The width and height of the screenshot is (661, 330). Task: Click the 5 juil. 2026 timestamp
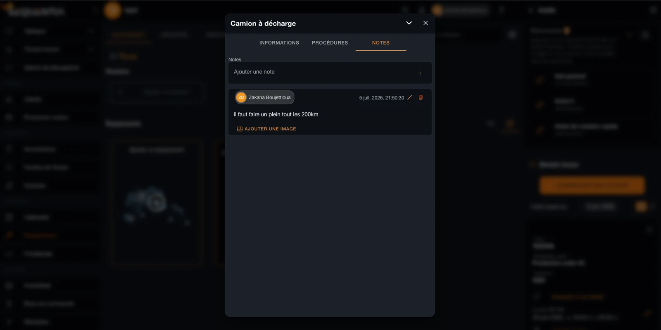point(381,98)
